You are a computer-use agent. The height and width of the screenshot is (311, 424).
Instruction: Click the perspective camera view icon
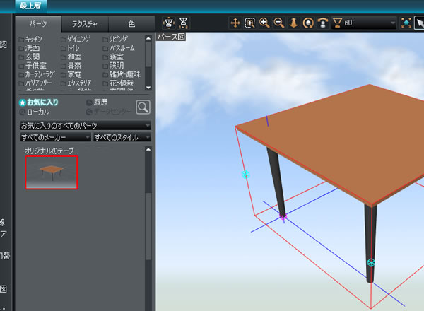[x=169, y=23]
